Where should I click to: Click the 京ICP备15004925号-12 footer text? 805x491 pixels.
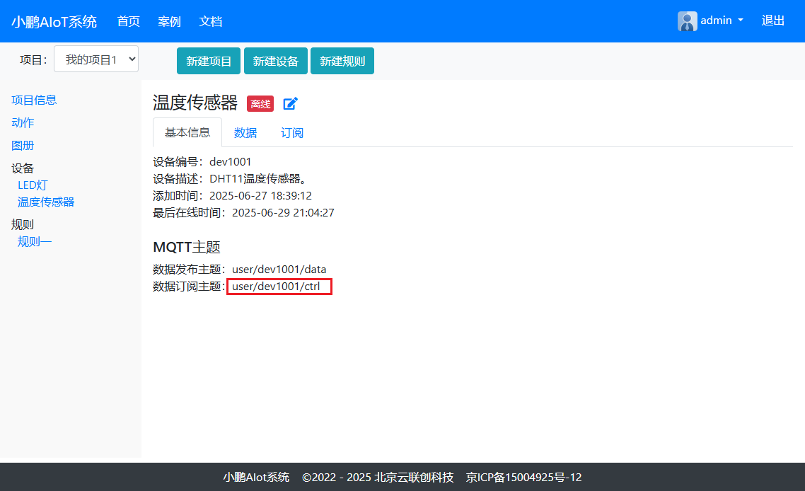point(523,477)
